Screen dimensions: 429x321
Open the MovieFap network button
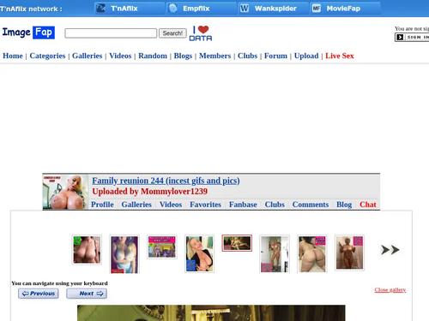pos(346,9)
